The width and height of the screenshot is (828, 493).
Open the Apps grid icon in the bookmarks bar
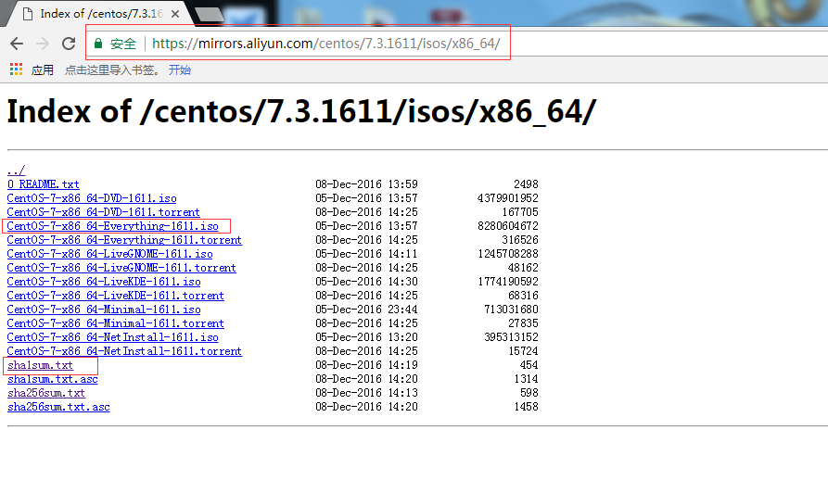(16, 70)
